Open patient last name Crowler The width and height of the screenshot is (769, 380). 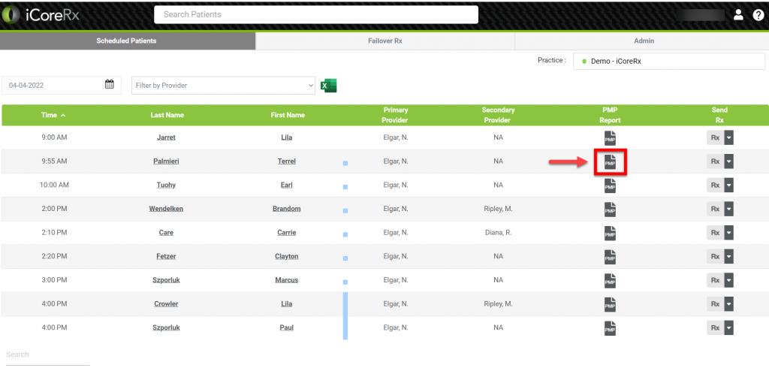166,304
